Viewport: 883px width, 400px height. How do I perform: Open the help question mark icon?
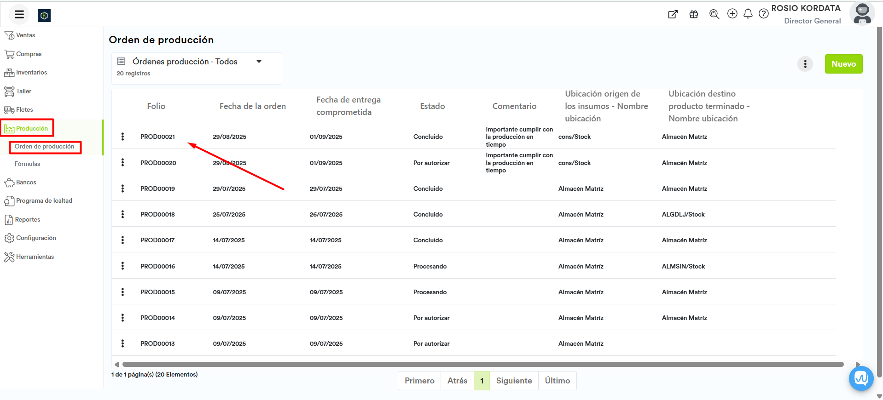(x=763, y=14)
